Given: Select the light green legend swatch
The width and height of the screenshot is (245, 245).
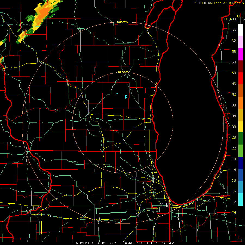Looking at the screenshot, I should [240, 151].
